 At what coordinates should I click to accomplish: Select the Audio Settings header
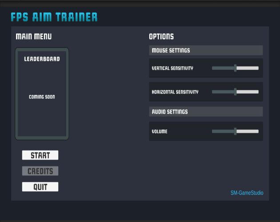coord(206,112)
